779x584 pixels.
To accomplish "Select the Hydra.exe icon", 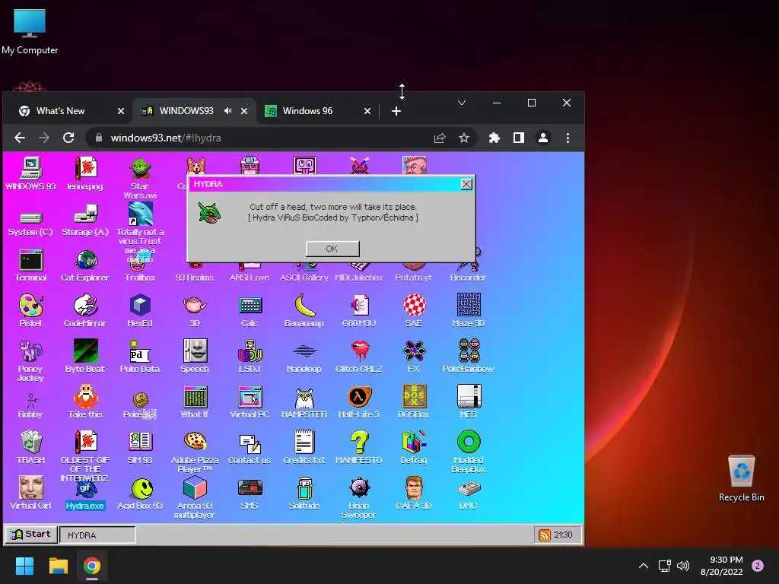I will pos(85,494).
